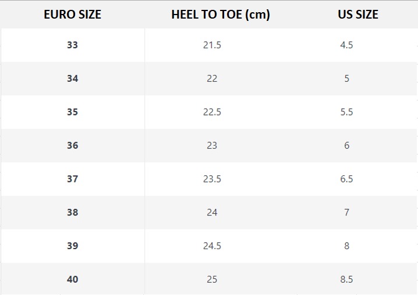Select Euro size 36 cell
This screenshot has height=295, width=418.
72,145
